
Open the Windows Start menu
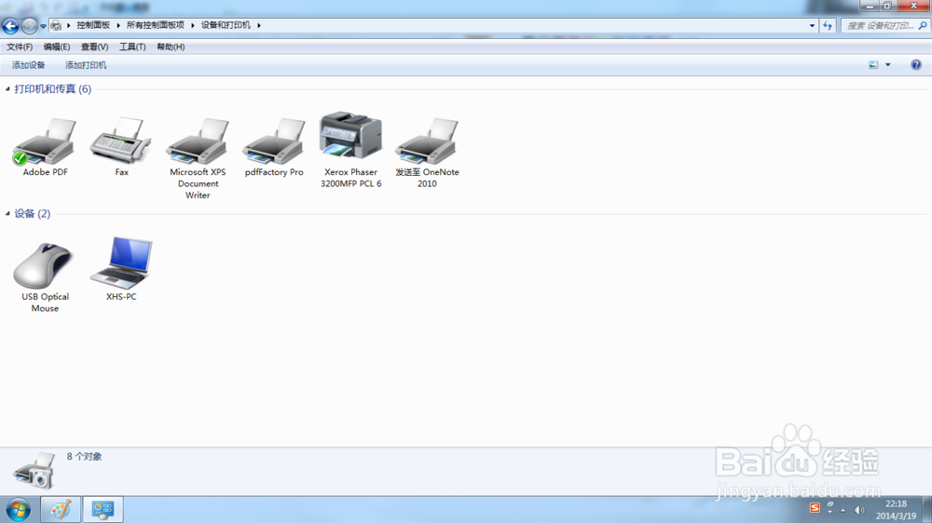[18, 510]
